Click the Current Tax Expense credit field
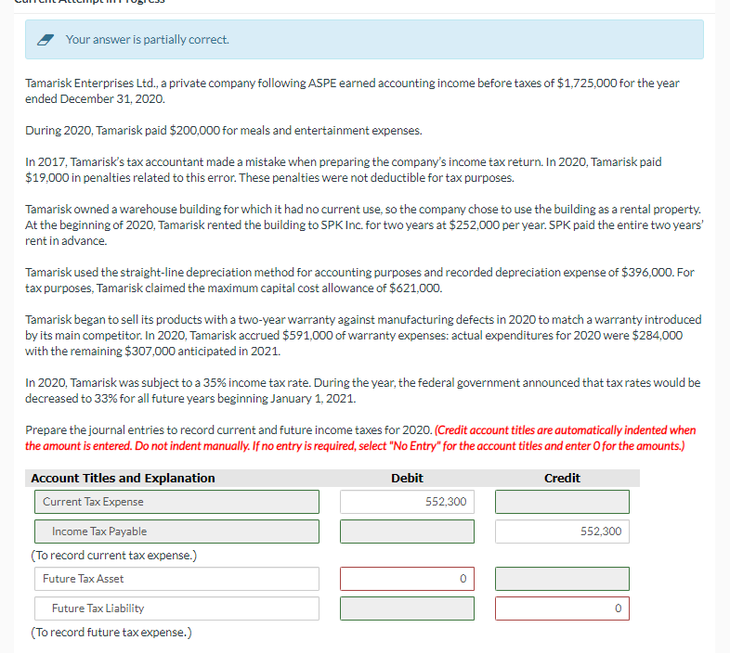 [x=563, y=502]
